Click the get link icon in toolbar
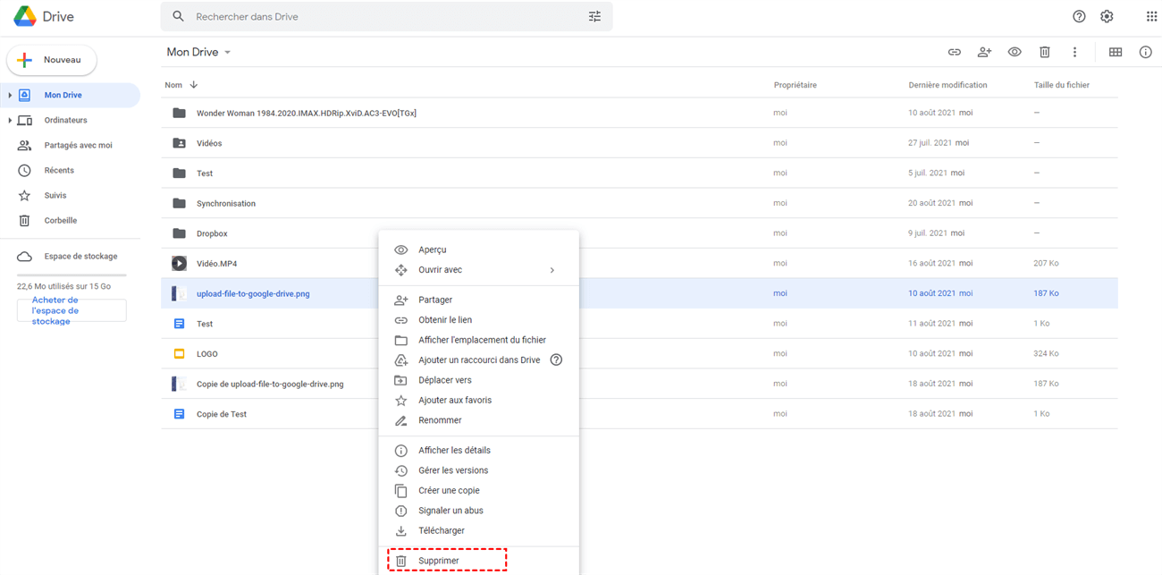The height and width of the screenshot is (575, 1162). pyautogui.click(x=955, y=52)
